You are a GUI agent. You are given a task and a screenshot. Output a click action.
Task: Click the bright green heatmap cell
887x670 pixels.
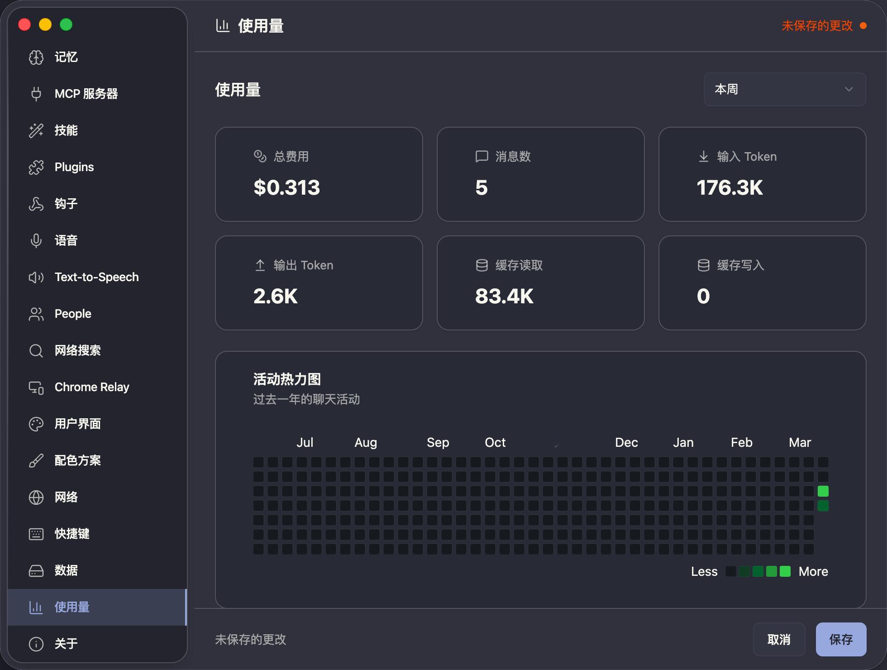(x=823, y=491)
